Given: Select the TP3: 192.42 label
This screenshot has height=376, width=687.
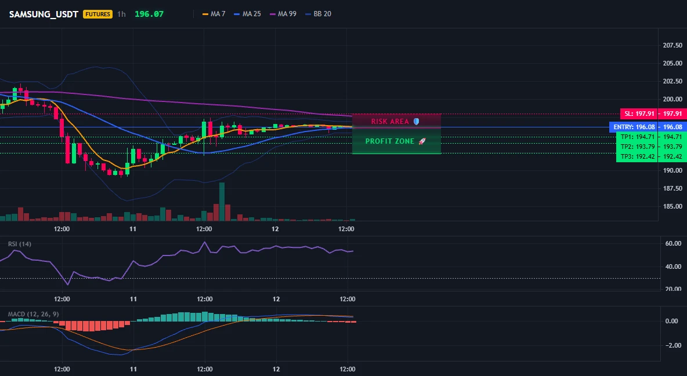Looking at the screenshot, I should [x=637, y=156].
